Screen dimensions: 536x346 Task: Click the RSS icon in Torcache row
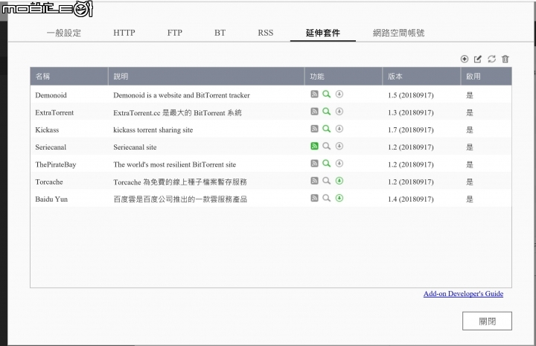point(314,181)
